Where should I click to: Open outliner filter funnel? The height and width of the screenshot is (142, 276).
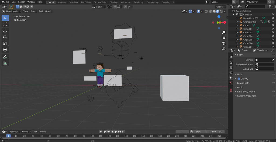click(270, 7)
